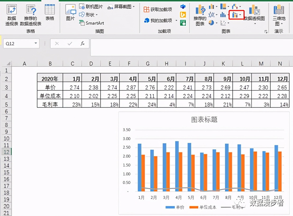Open the Shapes dropdown
Screen dimensions: 293x216
point(89,15)
